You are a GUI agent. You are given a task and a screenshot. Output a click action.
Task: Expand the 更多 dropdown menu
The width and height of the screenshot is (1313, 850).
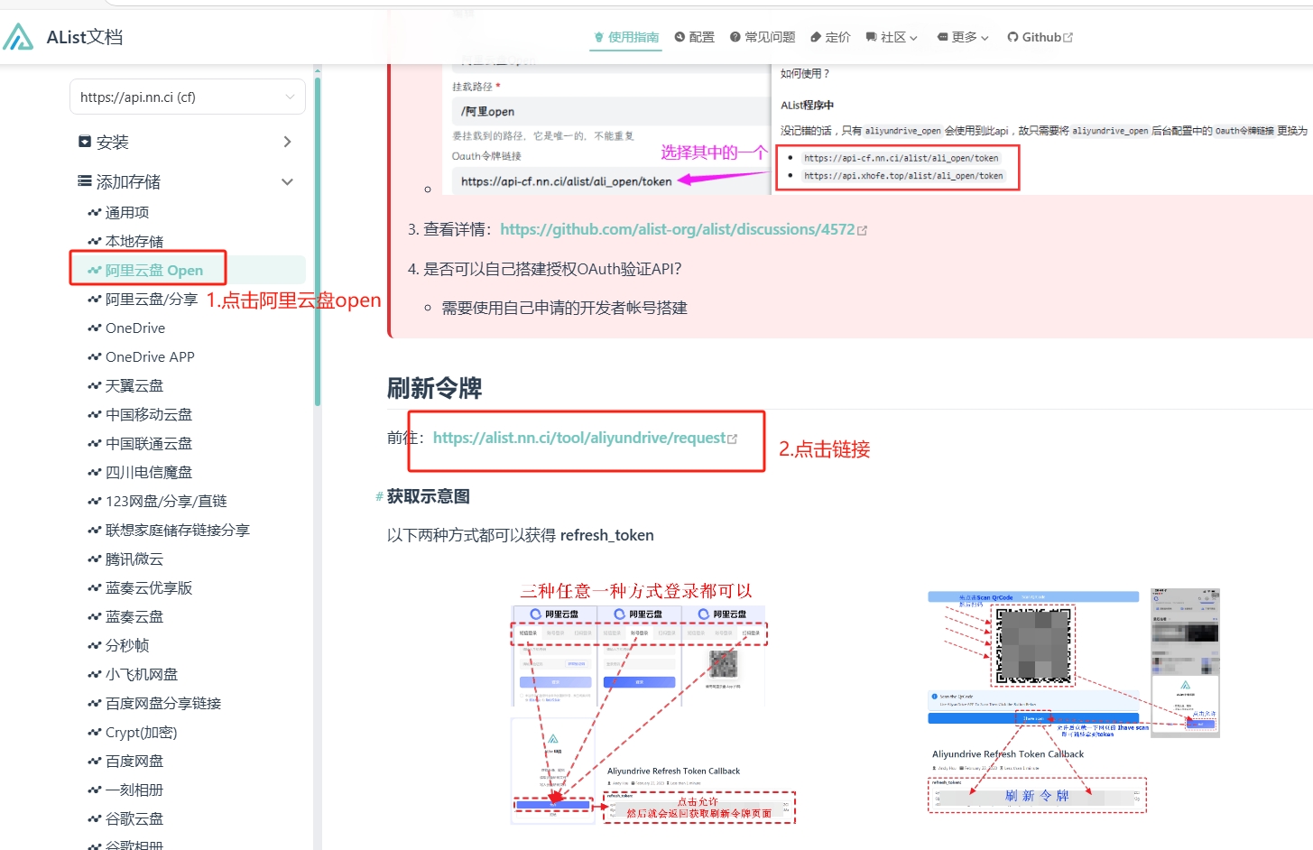tap(963, 37)
